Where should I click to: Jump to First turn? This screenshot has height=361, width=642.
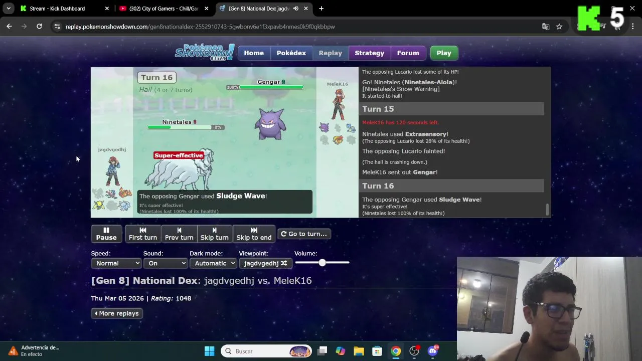point(143,234)
